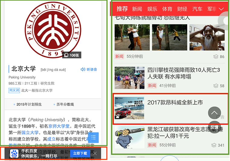Open photo of white-bearded old man
This screenshot has width=230, height=161.
click(207, 37)
